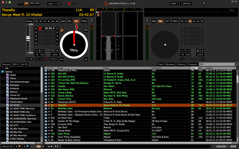Screen dimensions: 239x149
Task: Switch left deck to ABS mode
Action: coord(63,21)
